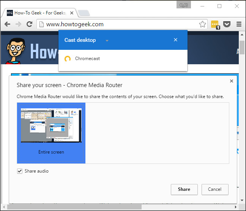Click the browser Back arrow
Screen dimensions: 246x211
coord(7,24)
